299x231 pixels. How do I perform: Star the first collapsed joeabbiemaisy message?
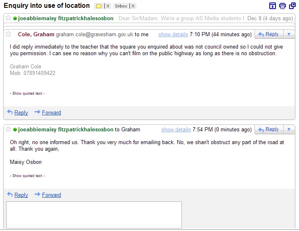coord(8,18)
